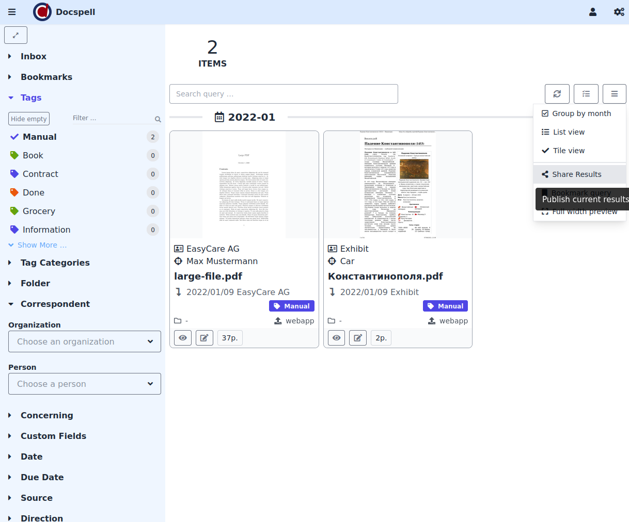
Task: Open Choose a person dropdown
Action: pyautogui.click(x=85, y=384)
